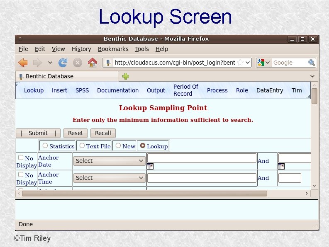
Task: Open the SPSS navigation link
Action: point(82,90)
